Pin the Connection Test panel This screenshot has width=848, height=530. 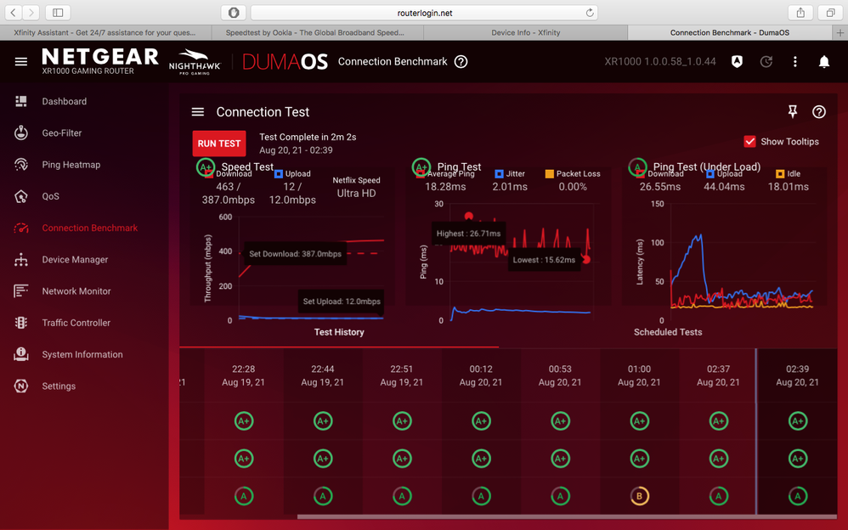pos(792,112)
